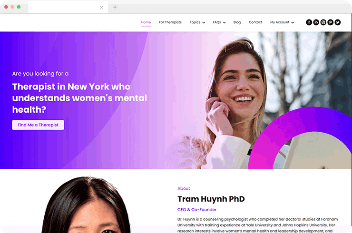
Task: Click the green maximize window button
Action: 19,7
